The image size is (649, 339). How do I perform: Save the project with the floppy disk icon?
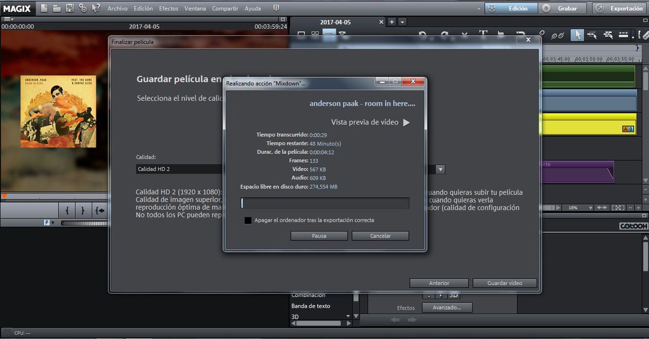[x=69, y=8]
